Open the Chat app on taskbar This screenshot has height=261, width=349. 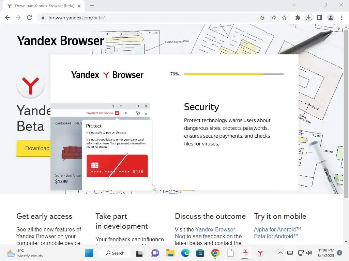point(155,253)
